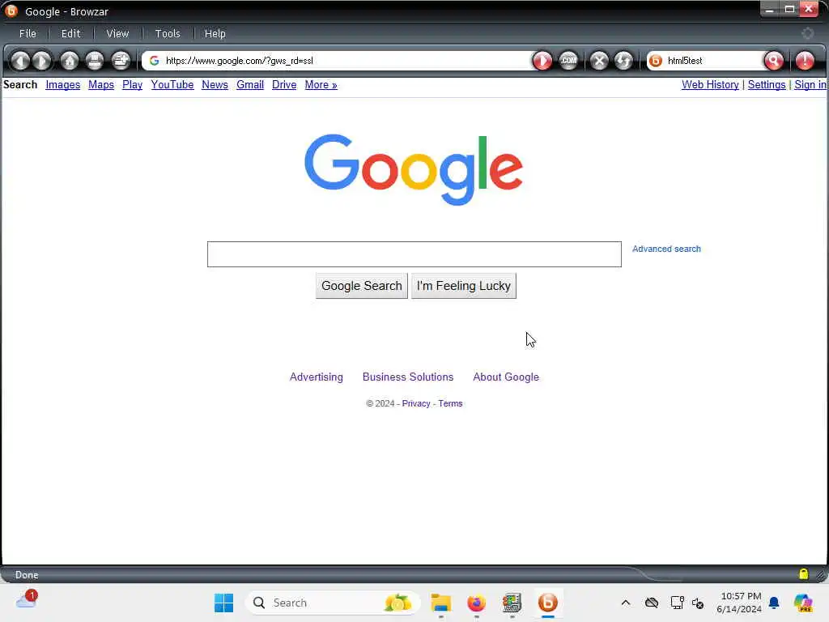Go forward with the Forward arrow button
Image resolution: width=829 pixels, height=622 pixels.
click(x=42, y=61)
